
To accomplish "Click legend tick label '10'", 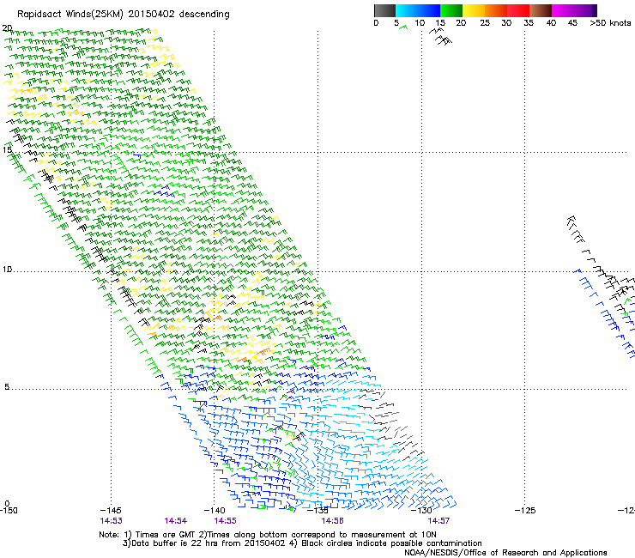I will 420,23.
